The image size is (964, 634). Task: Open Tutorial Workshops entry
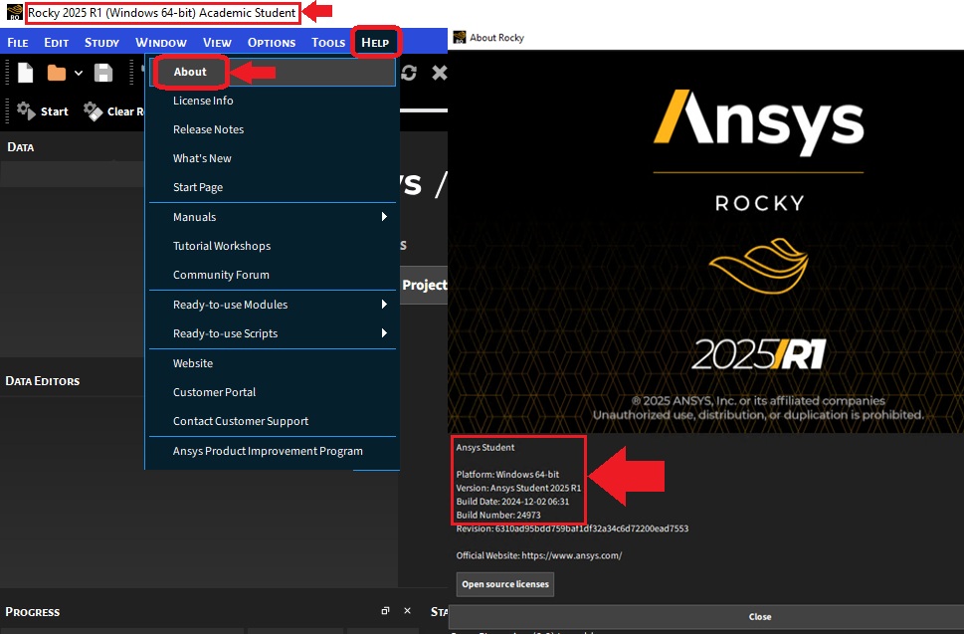273,246
